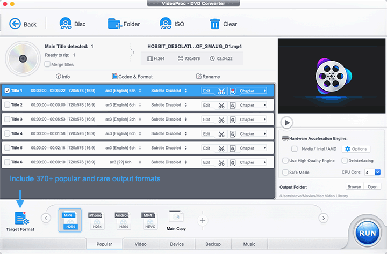Change Title 1 Subtitle Disabled selector

point(185,91)
